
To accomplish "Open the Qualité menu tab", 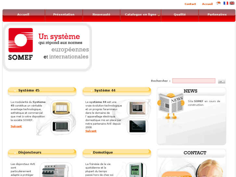I will pyautogui.click(x=180, y=15).
